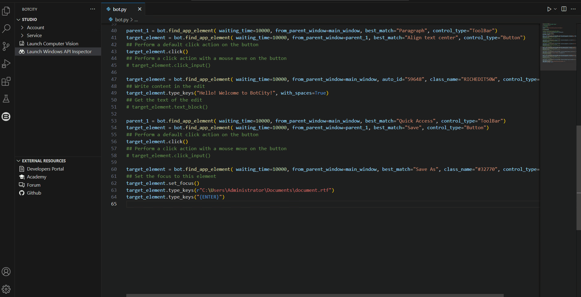Split the editor to the right
This screenshot has height=297, width=581.
[x=564, y=9]
